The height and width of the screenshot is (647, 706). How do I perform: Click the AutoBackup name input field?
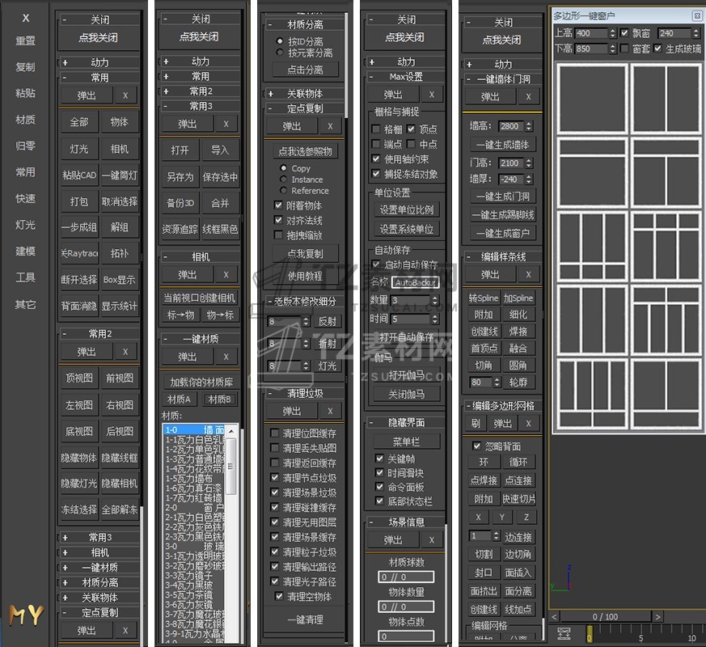click(x=414, y=282)
